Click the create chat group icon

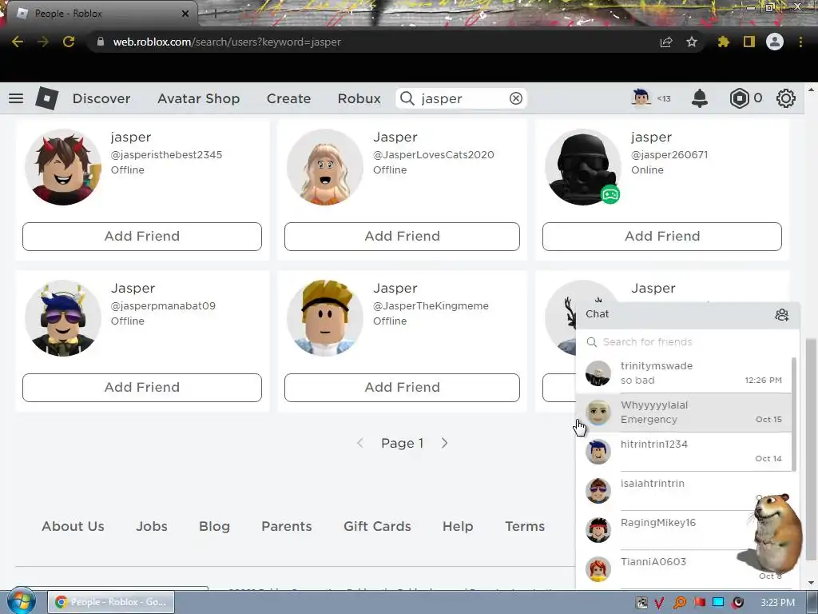(781, 315)
